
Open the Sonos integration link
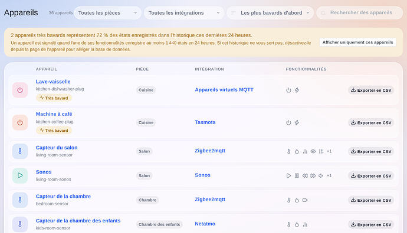[202, 175]
